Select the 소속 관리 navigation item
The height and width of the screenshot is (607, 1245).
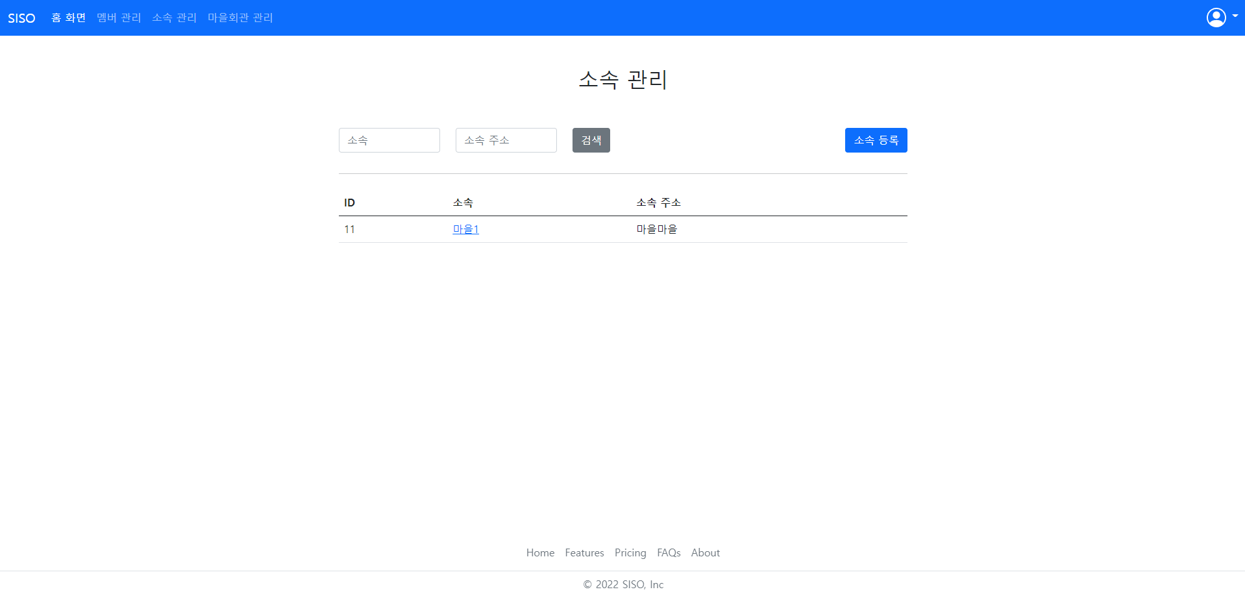coord(173,18)
